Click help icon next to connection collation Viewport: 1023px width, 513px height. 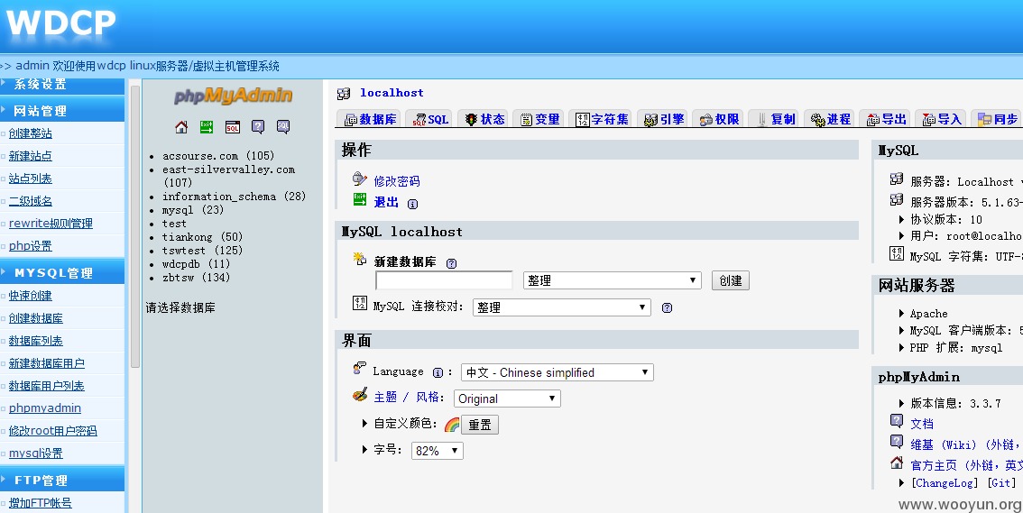click(x=667, y=307)
